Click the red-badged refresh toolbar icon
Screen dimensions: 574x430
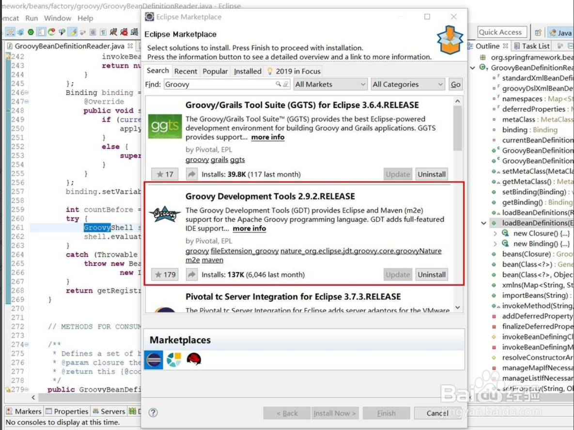52,32
